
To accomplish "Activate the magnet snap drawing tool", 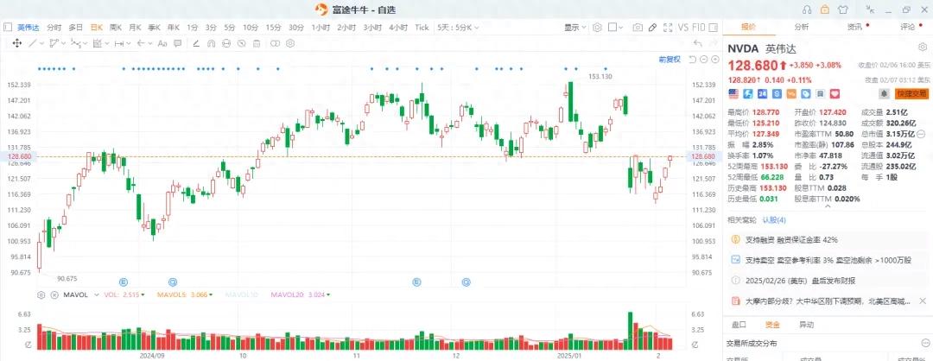I will tap(211, 43).
